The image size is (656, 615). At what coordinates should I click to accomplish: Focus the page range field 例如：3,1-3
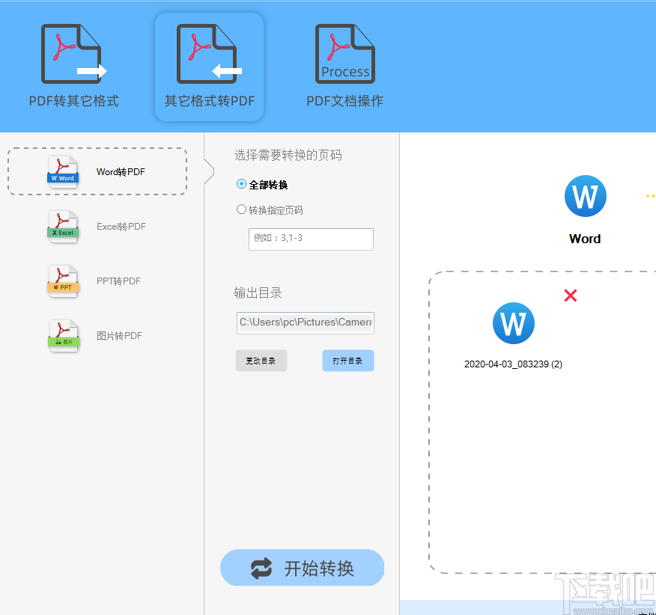(311, 239)
